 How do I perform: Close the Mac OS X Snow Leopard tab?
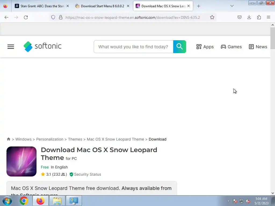[x=189, y=6]
